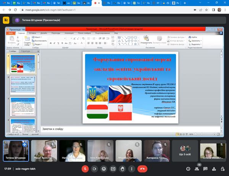
Task: Open the in-call chat panel
Action: pos(206,168)
